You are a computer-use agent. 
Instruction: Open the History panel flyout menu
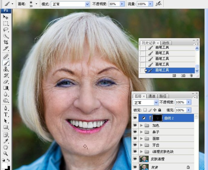tap(197, 44)
